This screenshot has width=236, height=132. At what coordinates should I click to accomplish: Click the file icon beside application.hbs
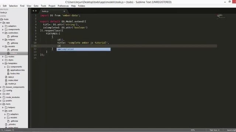(x=8, y=70)
